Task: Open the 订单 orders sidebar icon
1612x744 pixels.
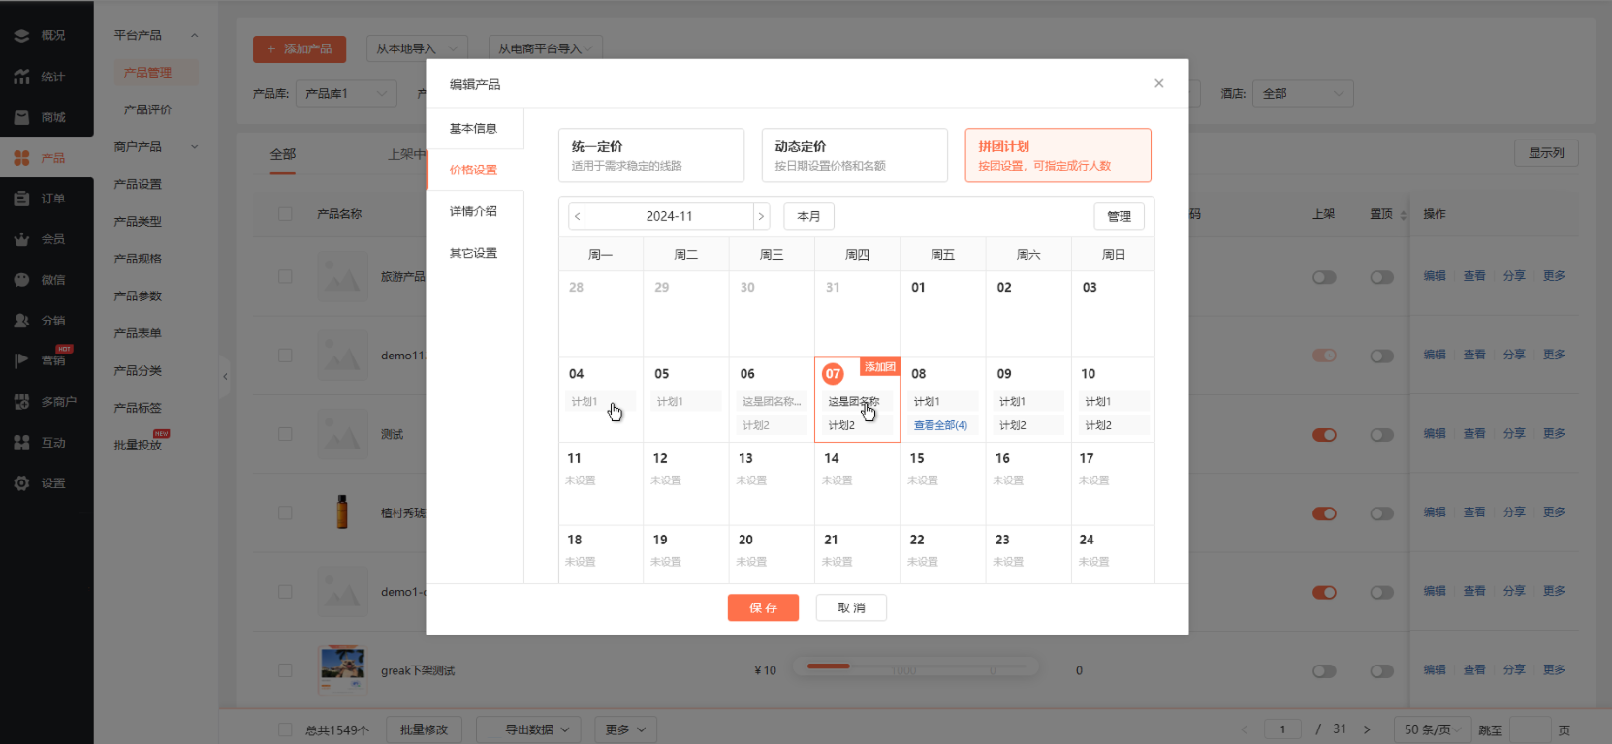Action: click(x=21, y=199)
